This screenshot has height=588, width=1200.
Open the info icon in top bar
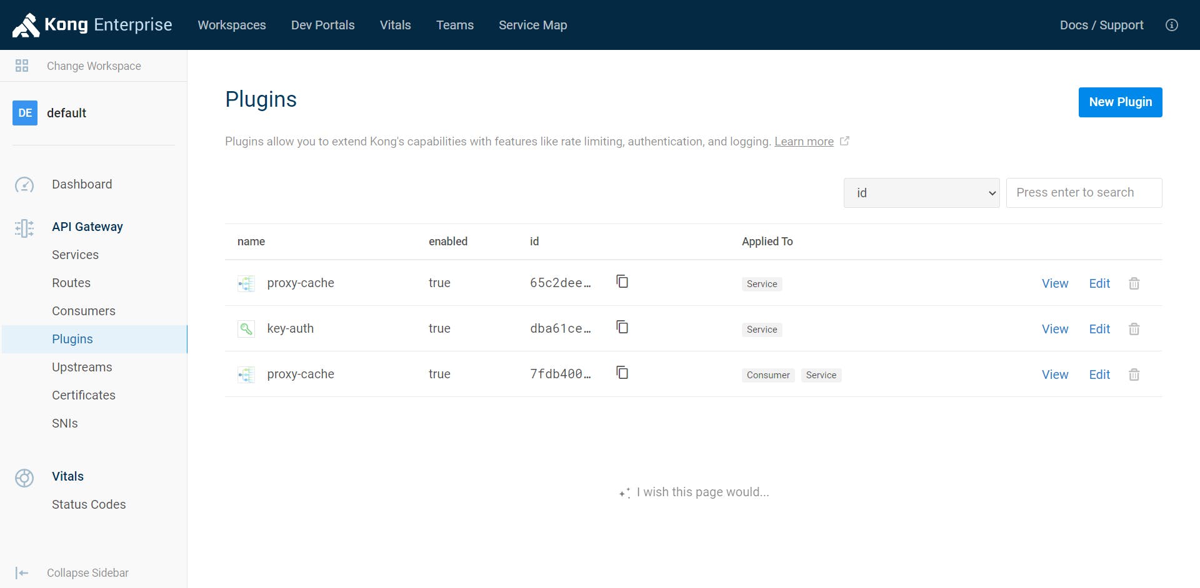(x=1172, y=25)
